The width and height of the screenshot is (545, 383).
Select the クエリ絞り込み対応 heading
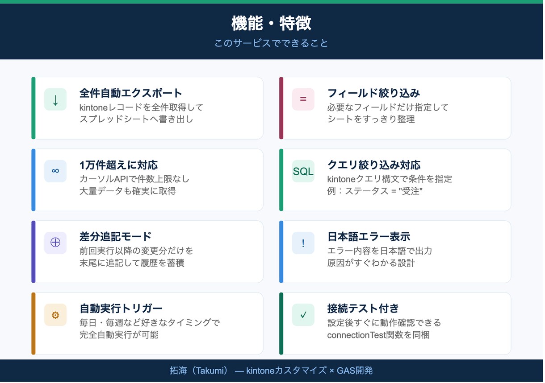(x=374, y=165)
